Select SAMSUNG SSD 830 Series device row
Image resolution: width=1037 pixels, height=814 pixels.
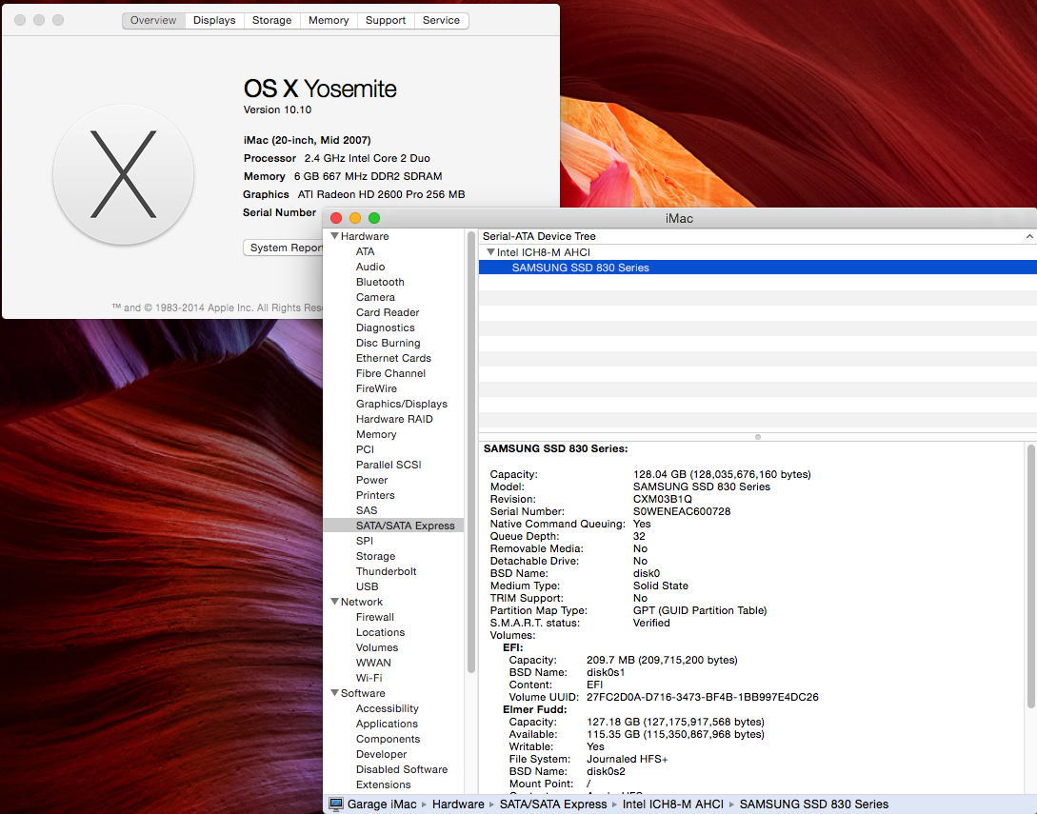coord(757,268)
